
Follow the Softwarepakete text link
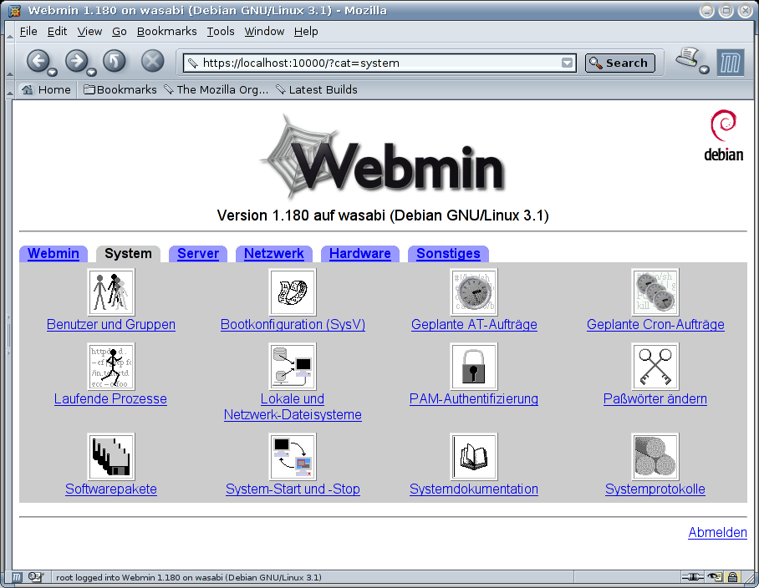[111, 489]
